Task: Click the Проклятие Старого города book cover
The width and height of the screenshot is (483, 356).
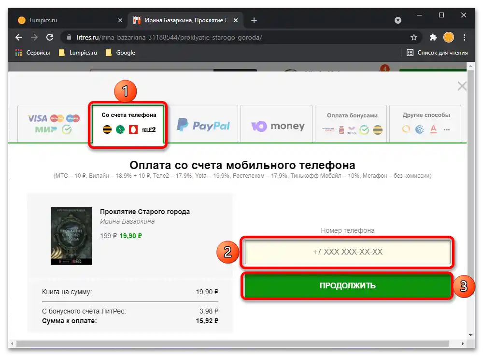Action: click(71, 236)
